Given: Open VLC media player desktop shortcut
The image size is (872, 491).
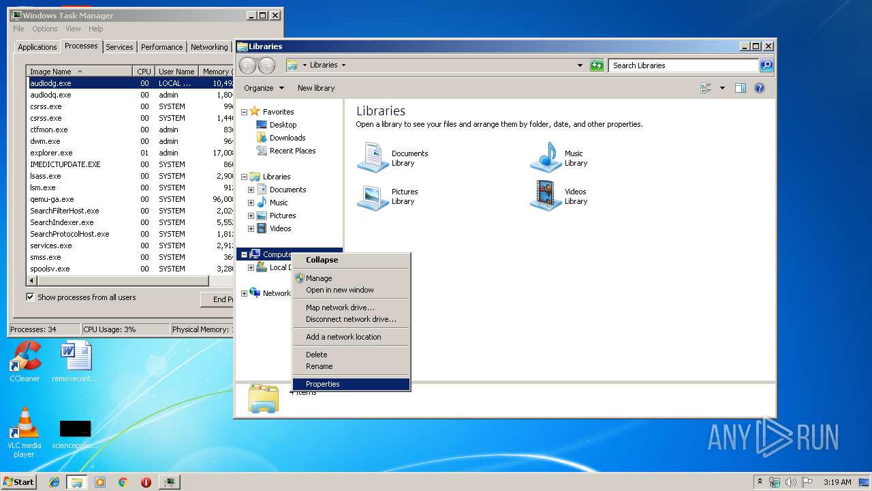Looking at the screenshot, I should [x=25, y=432].
